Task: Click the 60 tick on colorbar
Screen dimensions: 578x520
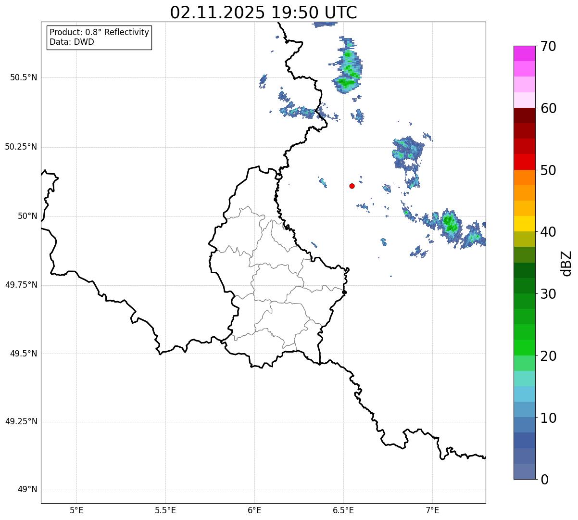Action: pos(548,108)
